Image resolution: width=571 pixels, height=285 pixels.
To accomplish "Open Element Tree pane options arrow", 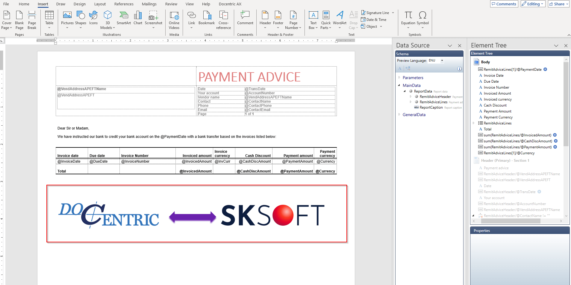I will coord(556,46).
